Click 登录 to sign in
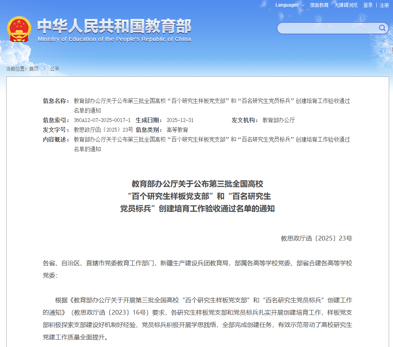 tap(368, 5)
